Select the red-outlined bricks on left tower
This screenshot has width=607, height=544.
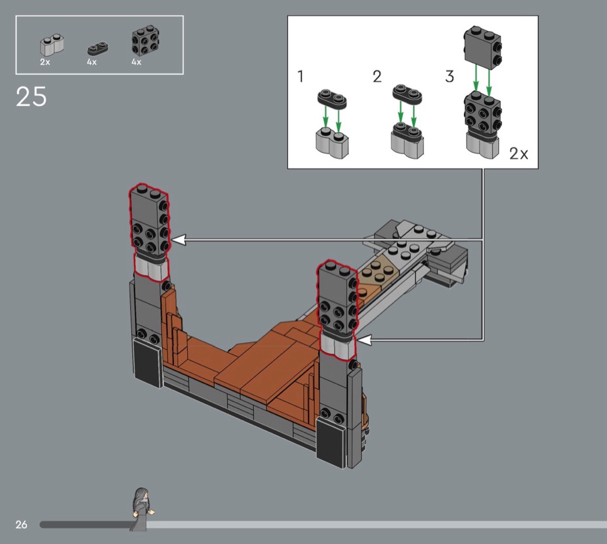(x=150, y=231)
